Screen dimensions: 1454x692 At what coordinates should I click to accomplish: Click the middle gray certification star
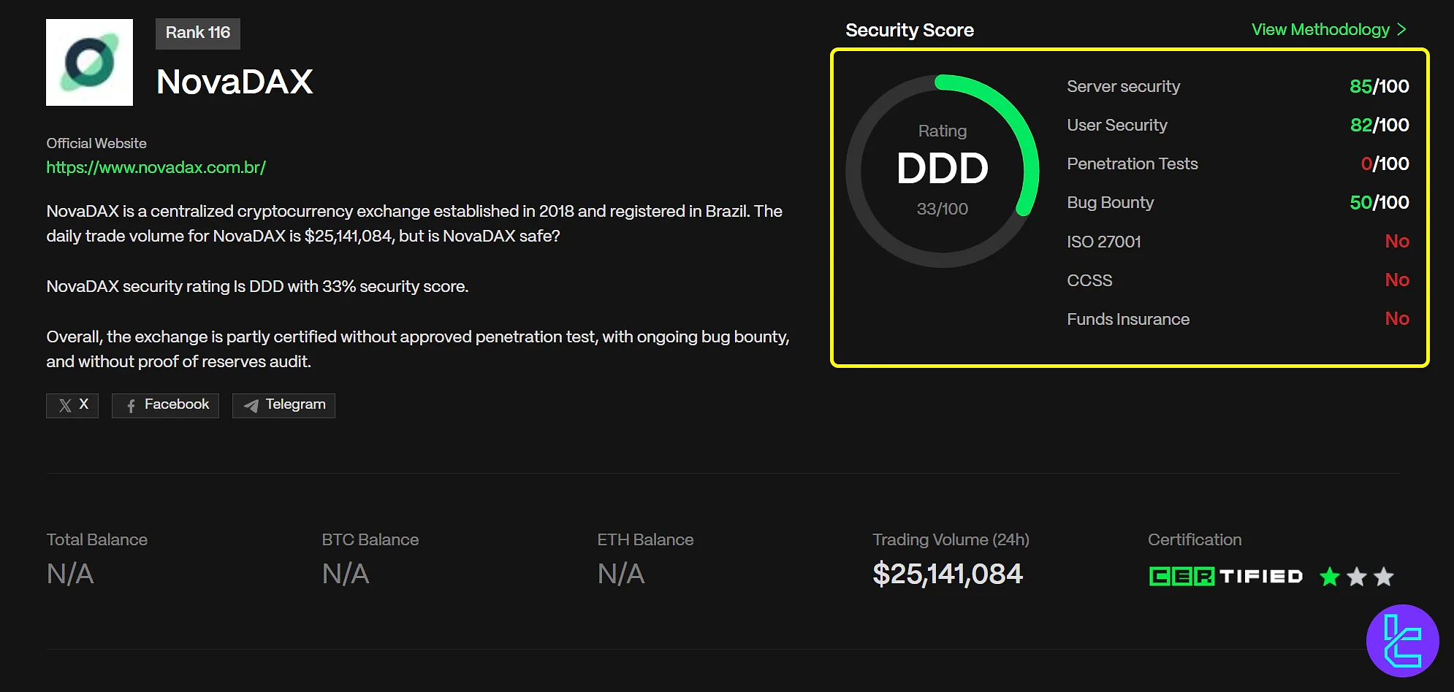pos(1357,577)
